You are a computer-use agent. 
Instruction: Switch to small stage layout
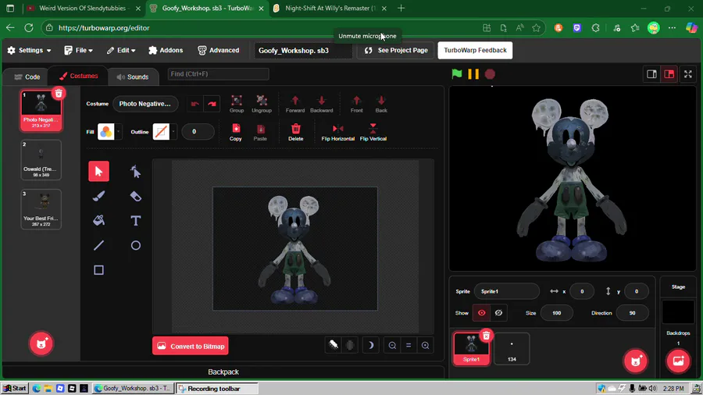point(651,74)
